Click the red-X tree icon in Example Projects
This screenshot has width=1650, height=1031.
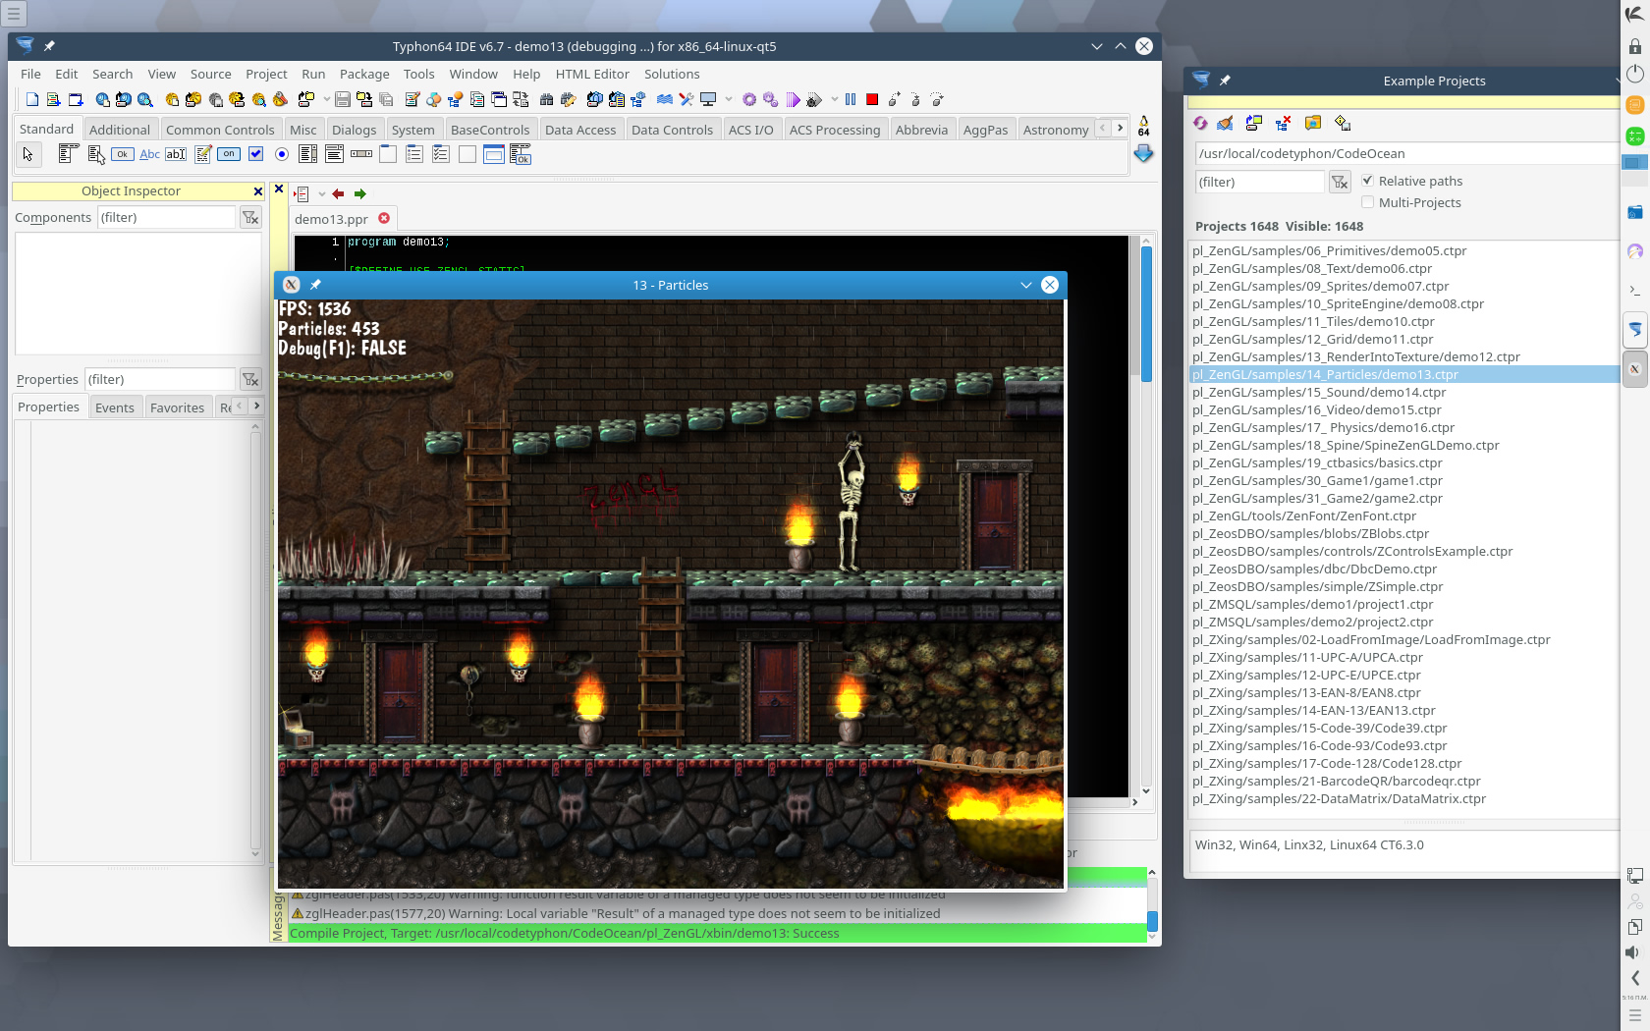coord(1283,124)
